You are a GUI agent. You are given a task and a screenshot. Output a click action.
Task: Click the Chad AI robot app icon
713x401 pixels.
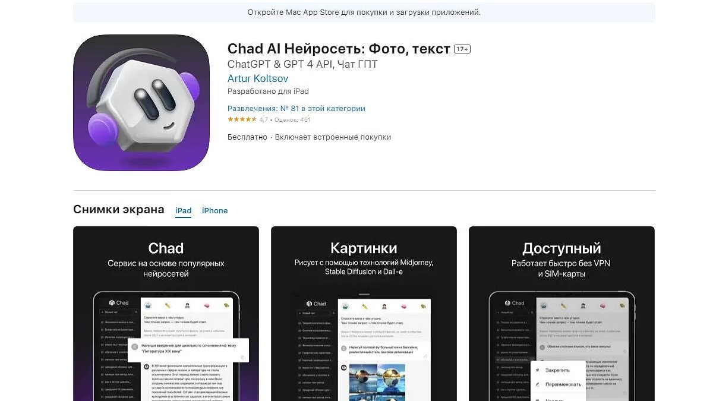point(141,103)
